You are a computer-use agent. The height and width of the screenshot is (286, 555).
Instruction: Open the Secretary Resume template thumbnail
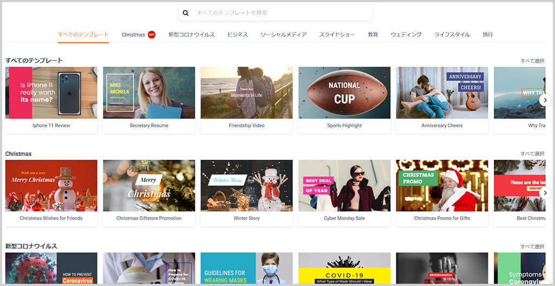click(149, 93)
